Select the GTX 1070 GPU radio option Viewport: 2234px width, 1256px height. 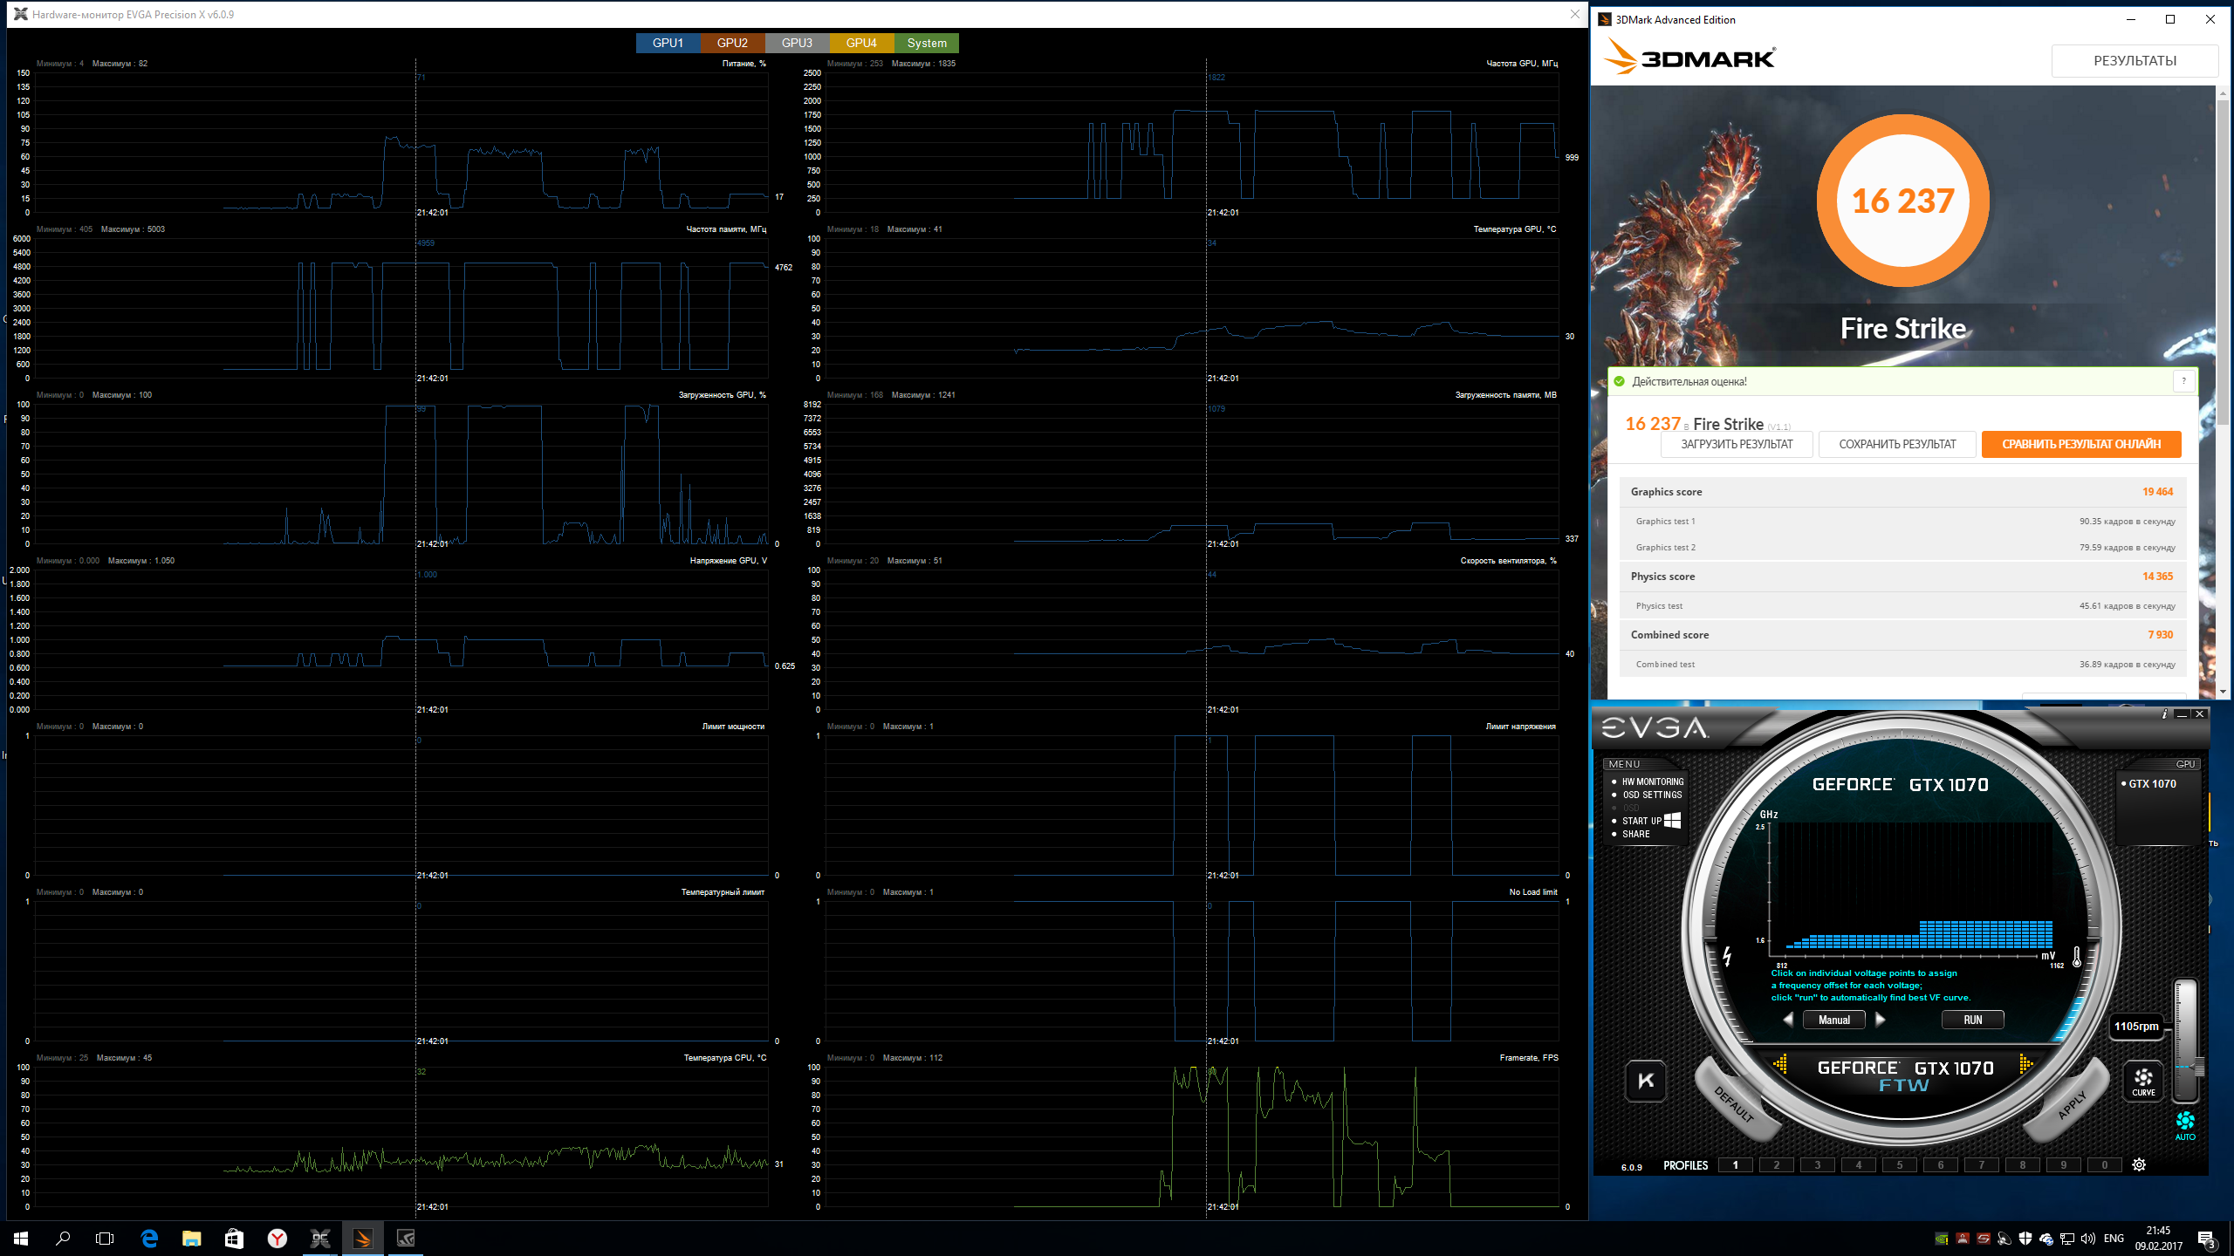pos(2148,784)
